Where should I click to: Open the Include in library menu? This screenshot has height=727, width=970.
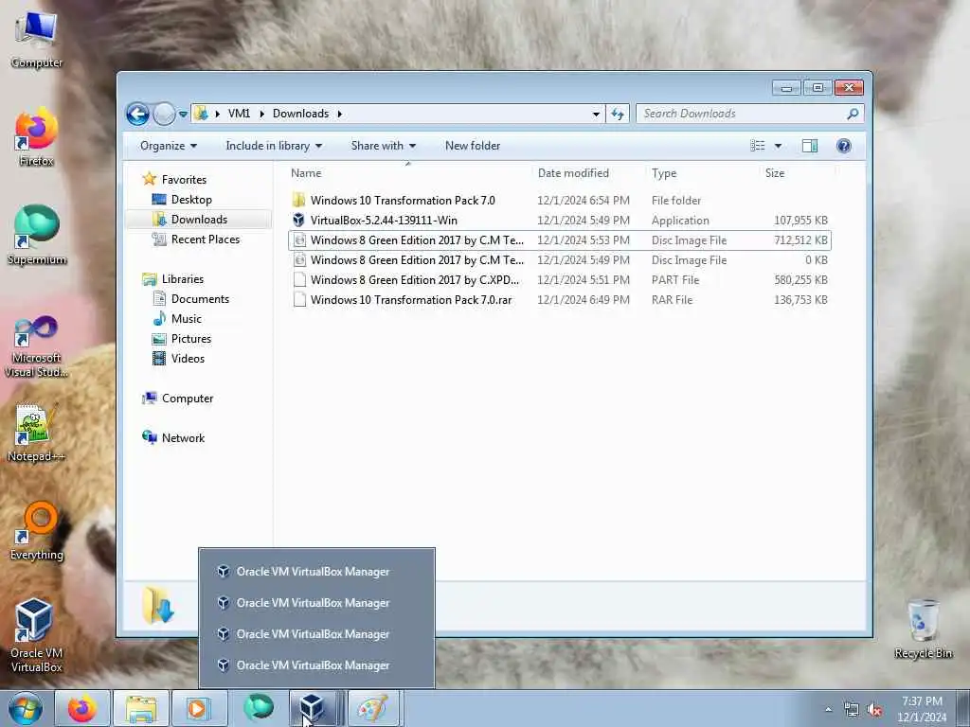pyautogui.click(x=274, y=146)
